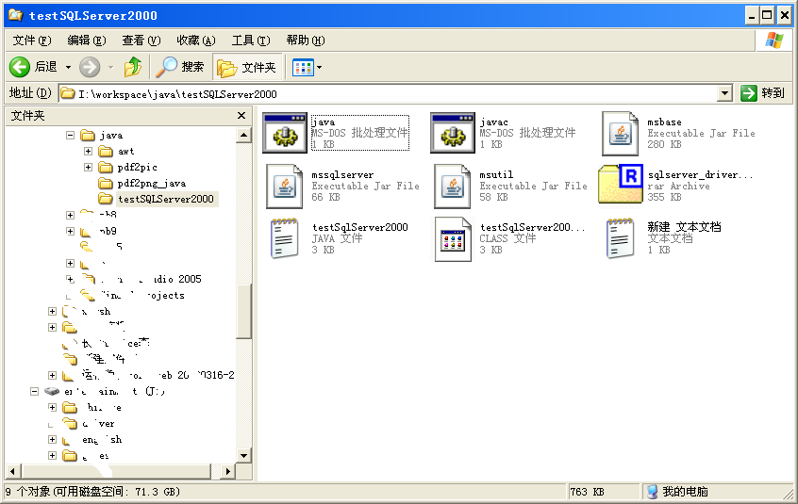Viewport: 798px width, 504px height.
Task: Open the back history dropdown arrow
Action: [68, 67]
